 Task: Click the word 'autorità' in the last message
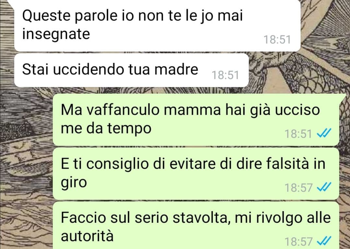click(87, 236)
